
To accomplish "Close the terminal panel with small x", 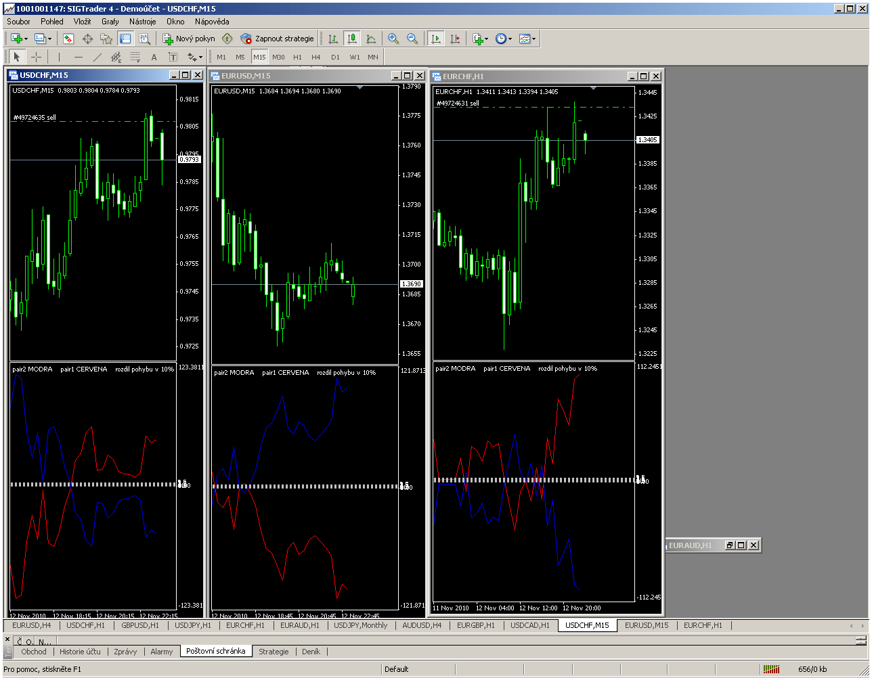I will click(7, 639).
